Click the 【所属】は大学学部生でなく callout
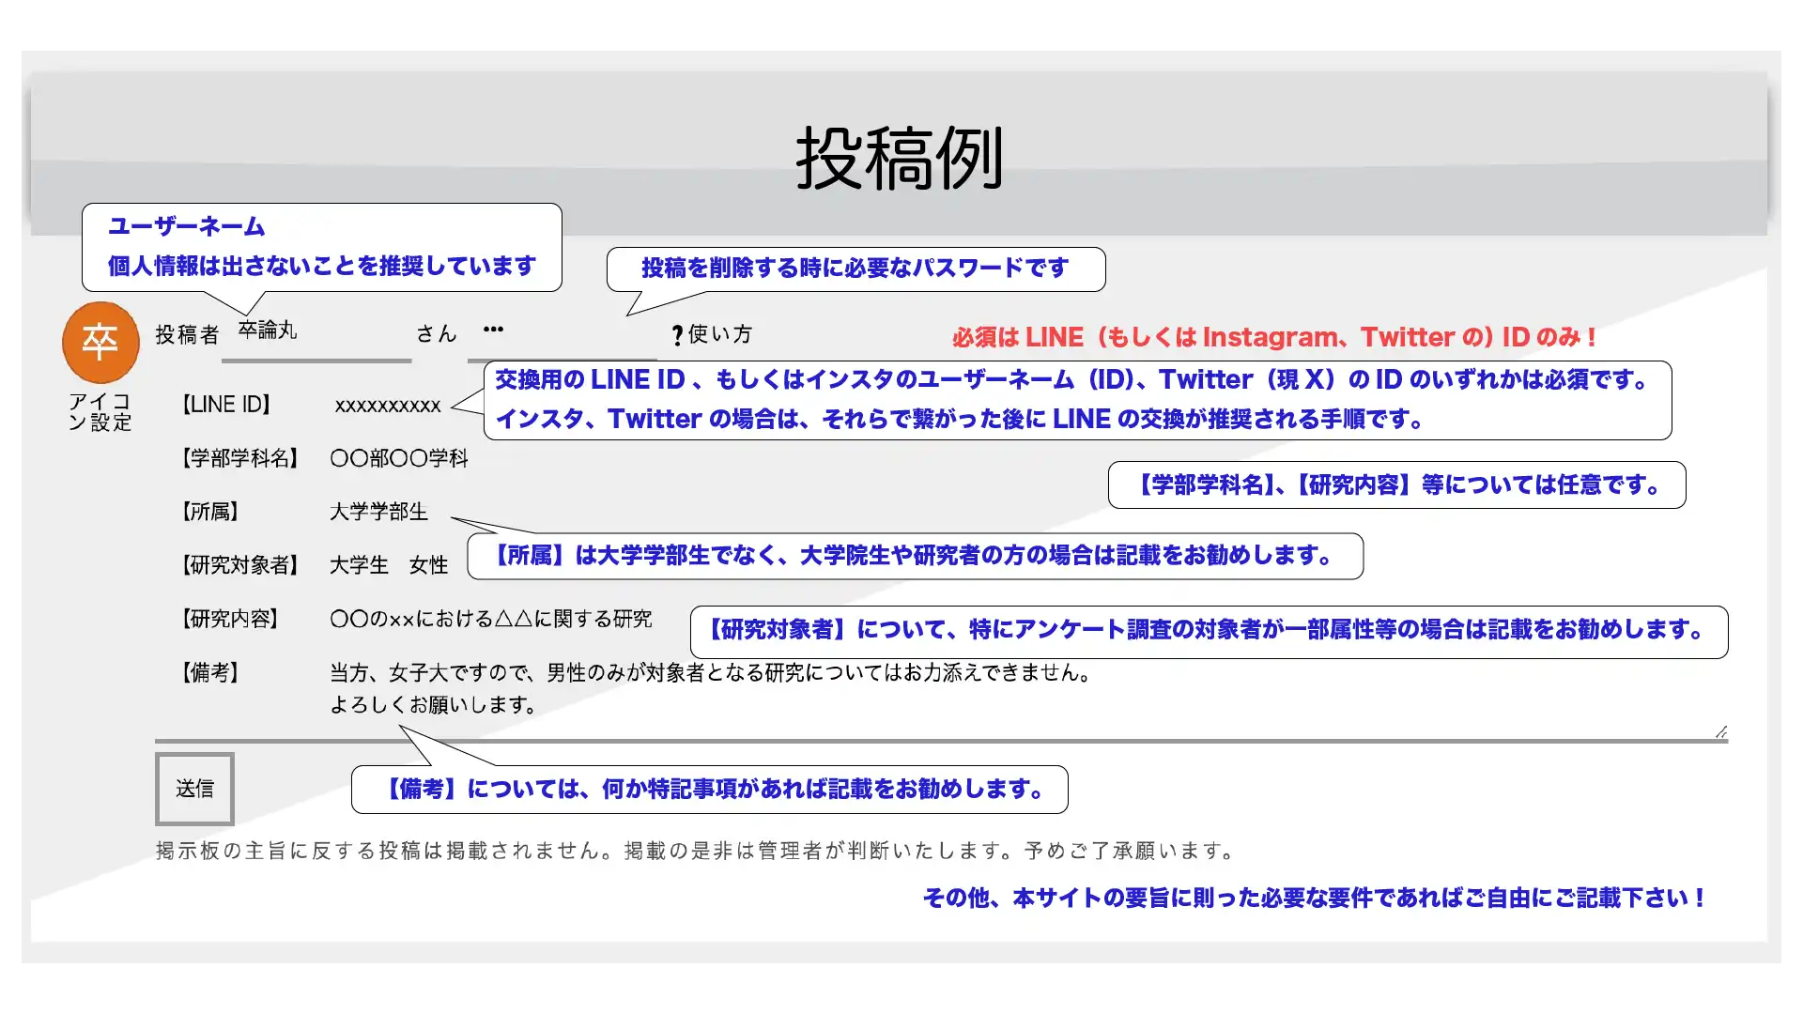Image resolution: width=1803 pixels, height=1014 pixels. pos(916,556)
